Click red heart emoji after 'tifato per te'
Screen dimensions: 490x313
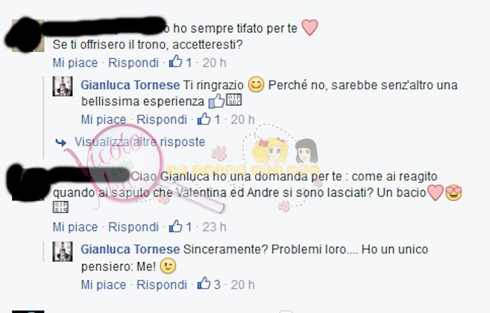pos(310,27)
